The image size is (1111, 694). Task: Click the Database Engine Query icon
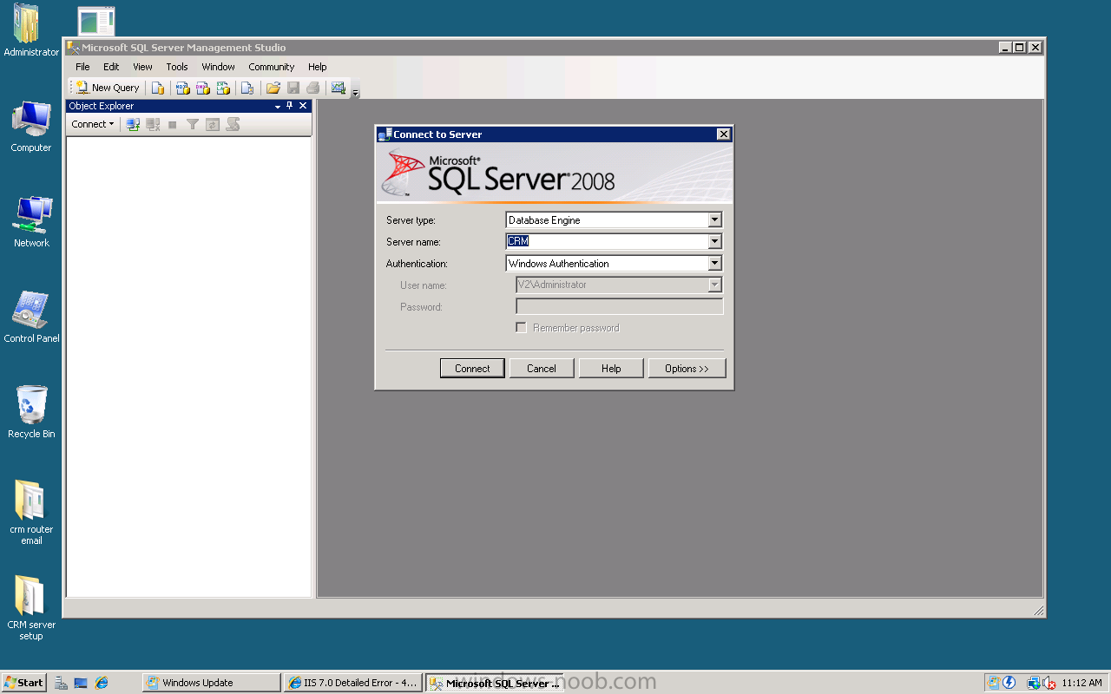(x=157, y=88)
